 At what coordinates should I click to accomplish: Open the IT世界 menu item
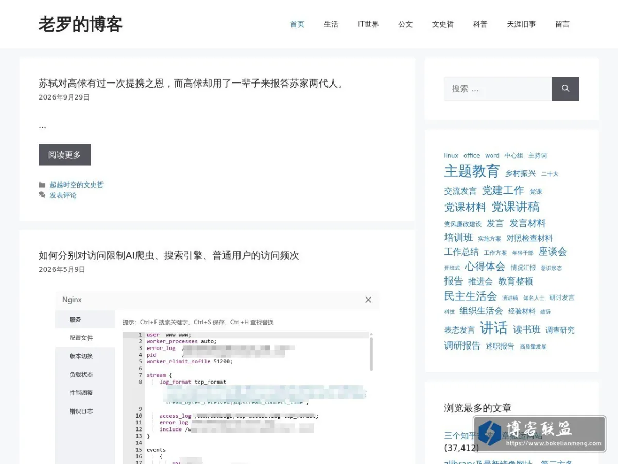pos(368,24)
